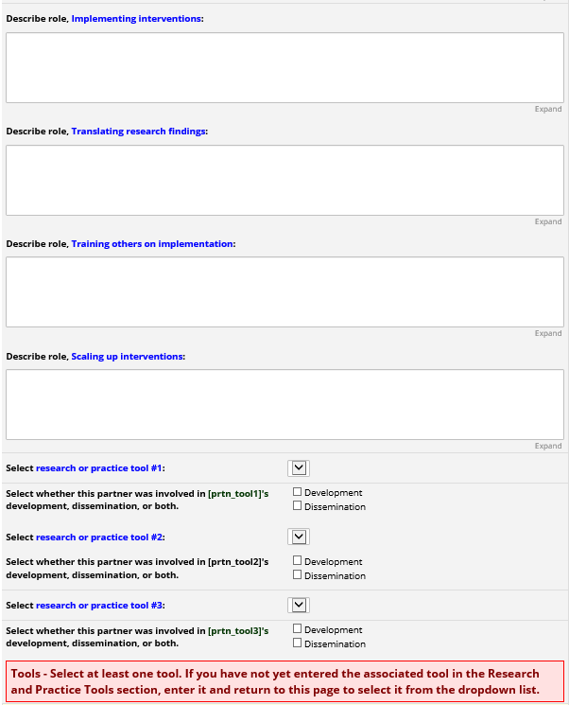569x705 pixels.
Task: Open research or practice tool #1 dropdown
Action: (x=299, y=467)
